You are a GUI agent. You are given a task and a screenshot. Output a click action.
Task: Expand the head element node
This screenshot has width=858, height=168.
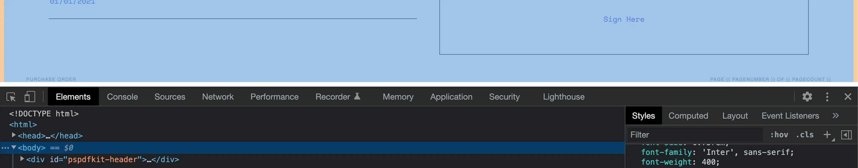click(14, 135)
